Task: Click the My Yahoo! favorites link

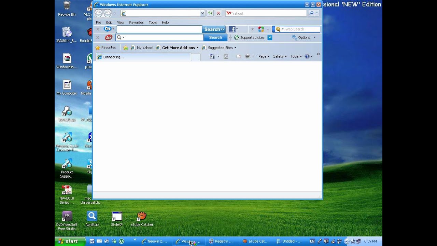Action: coord(142,48)
